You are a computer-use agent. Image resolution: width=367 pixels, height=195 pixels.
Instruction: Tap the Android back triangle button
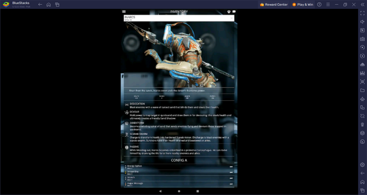[160, 191]
